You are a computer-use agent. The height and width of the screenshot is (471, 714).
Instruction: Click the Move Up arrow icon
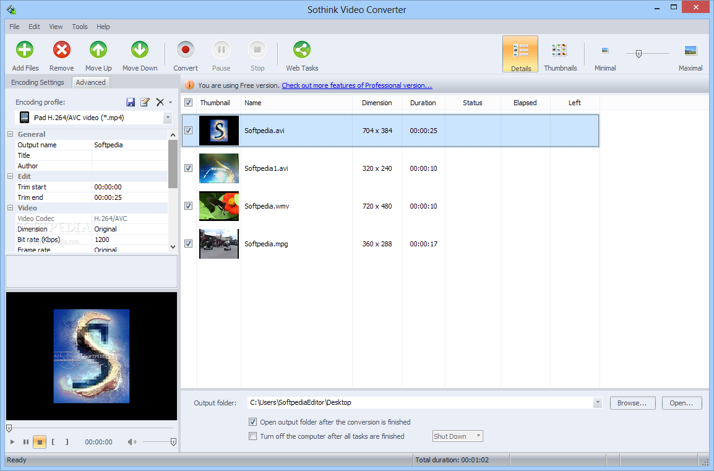(98, 50)
